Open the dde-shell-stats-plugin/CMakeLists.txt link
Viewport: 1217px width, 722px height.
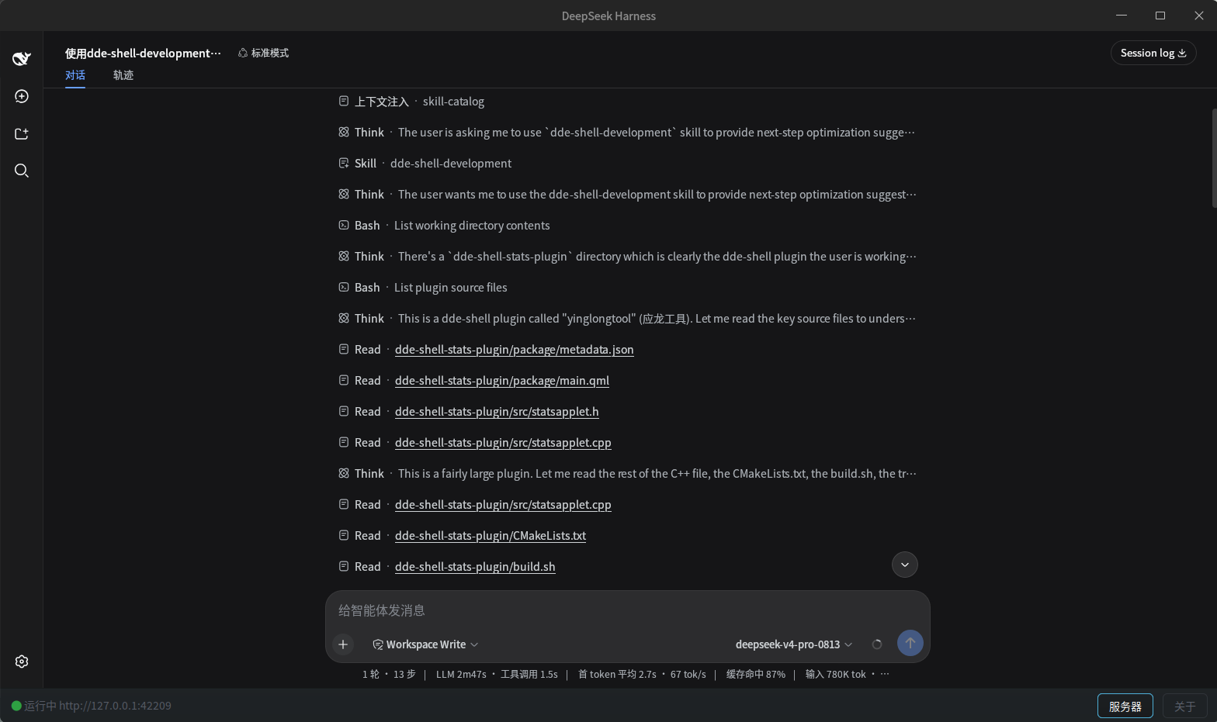coord(491,536)
